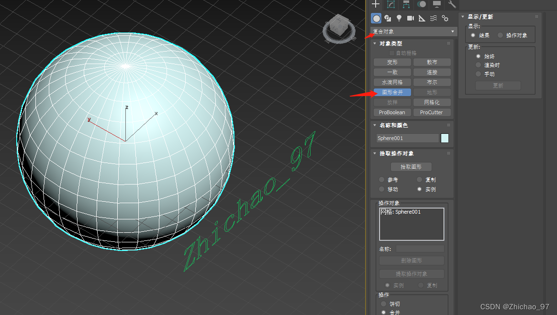Open the 复合对象 category dropdown
Viewport: 557px width, 315px height.
[x=413, y=32]
